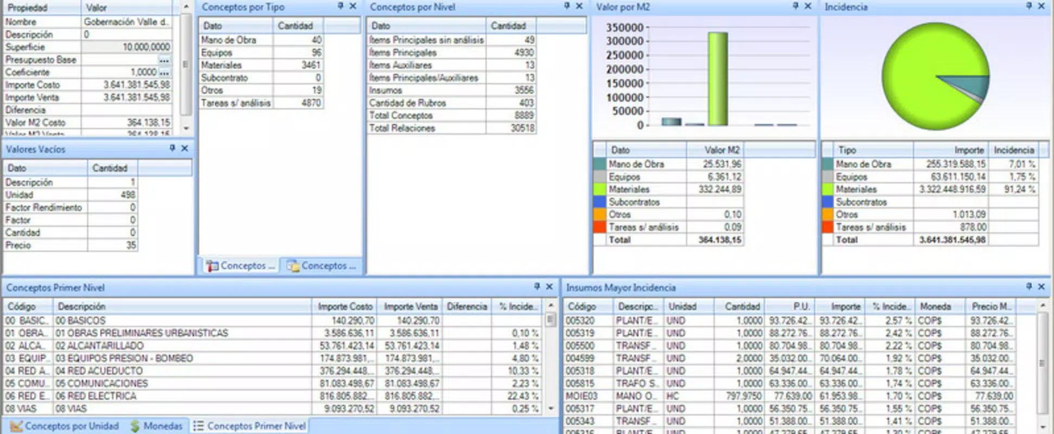Select the 02 ALCANTARILLADO row

(272, 346)
